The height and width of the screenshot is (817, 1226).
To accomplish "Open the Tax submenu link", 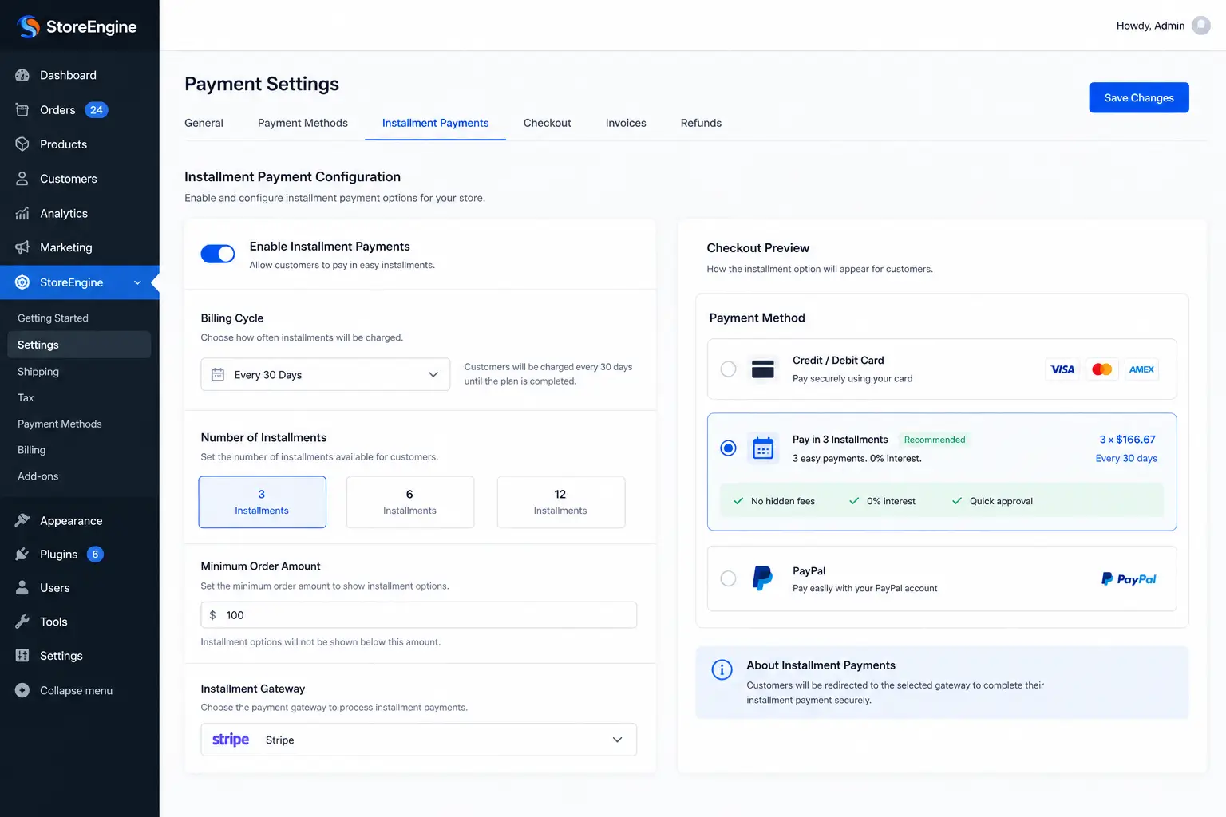I will pyautogui.click(x=26, y=397).
